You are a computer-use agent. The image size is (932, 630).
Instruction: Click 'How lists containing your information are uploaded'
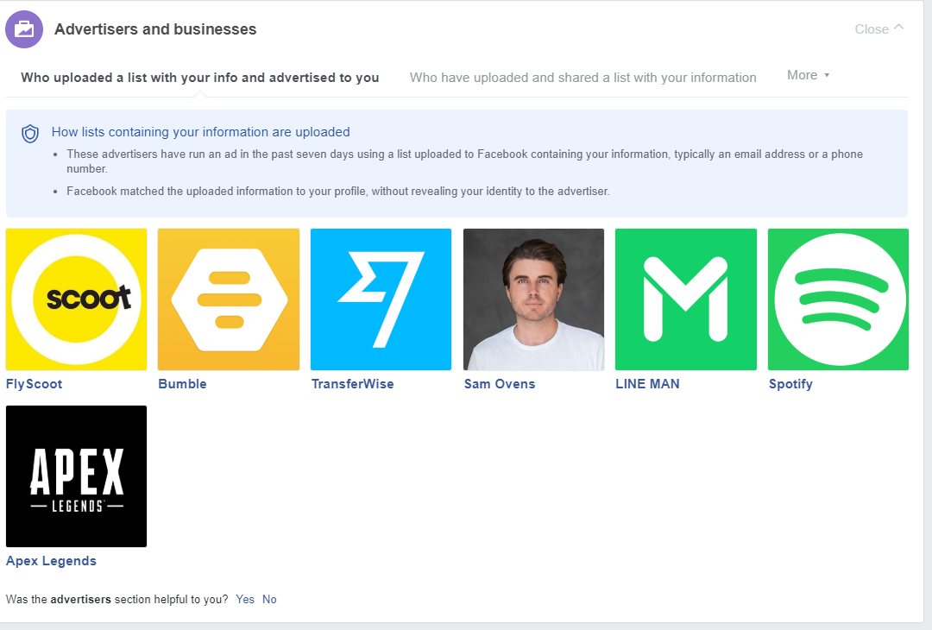(200, 132)
